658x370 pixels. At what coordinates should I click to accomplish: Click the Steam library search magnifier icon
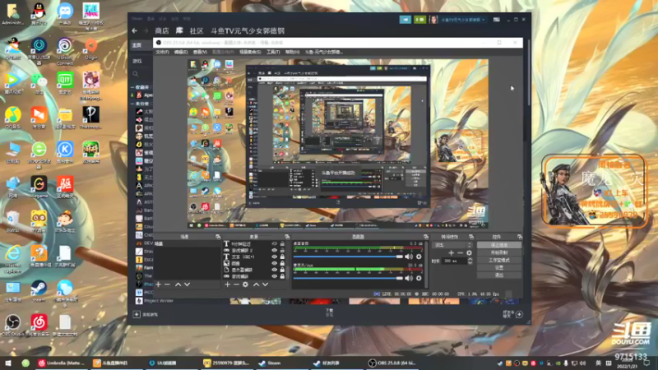click(x=136, y=74)
